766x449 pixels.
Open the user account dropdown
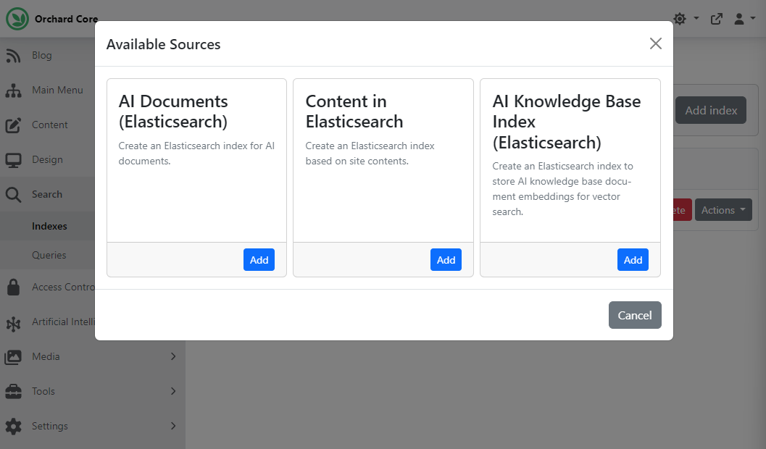[x=744, y=19]
